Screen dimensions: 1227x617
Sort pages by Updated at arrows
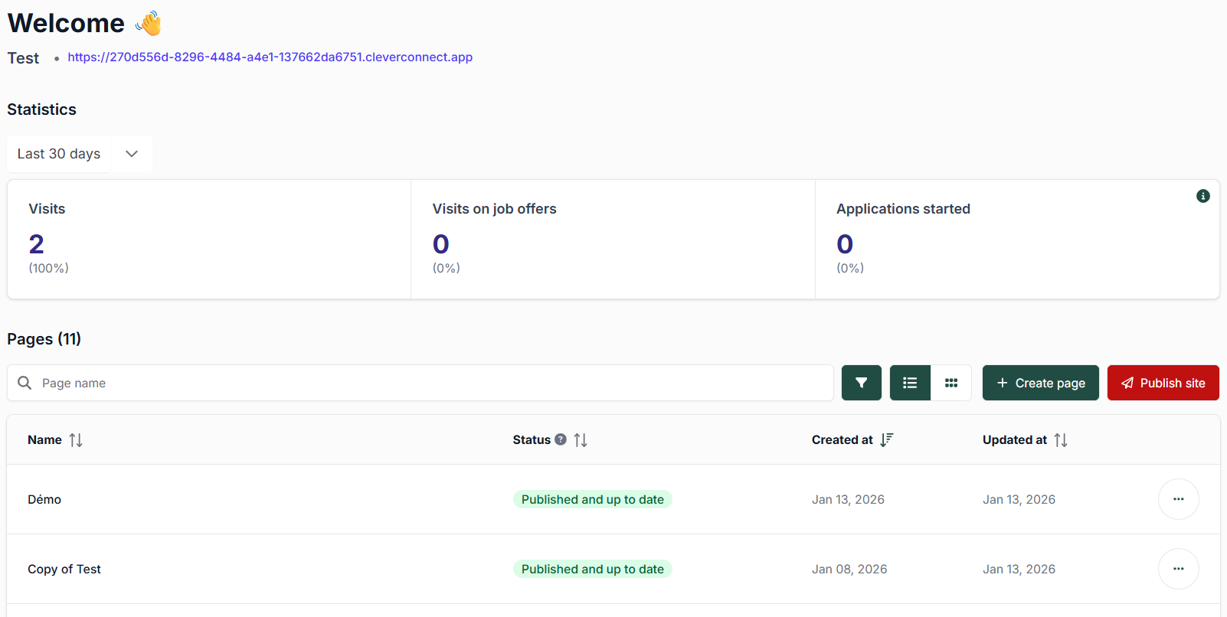pyautogui.click(x=1061, y=440)
